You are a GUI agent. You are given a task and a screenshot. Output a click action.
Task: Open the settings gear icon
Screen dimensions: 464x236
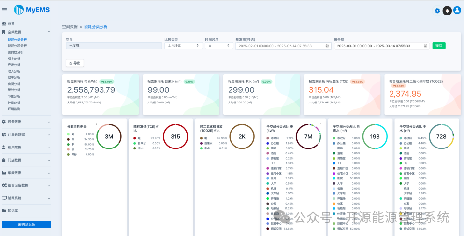[437, 11]
